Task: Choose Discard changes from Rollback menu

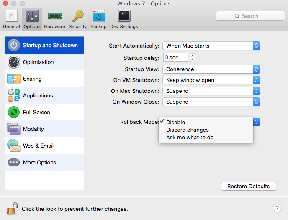Action: (187, 130)
